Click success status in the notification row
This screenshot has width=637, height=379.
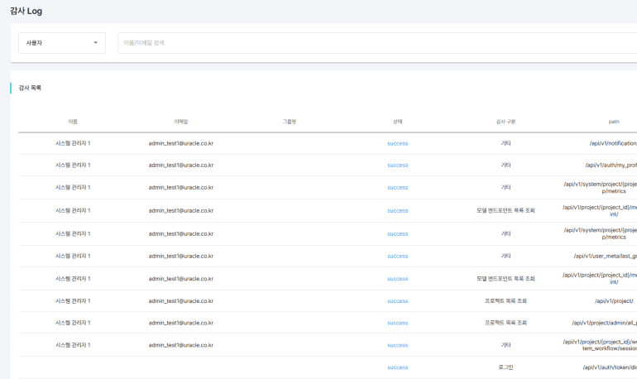(398, 144)
